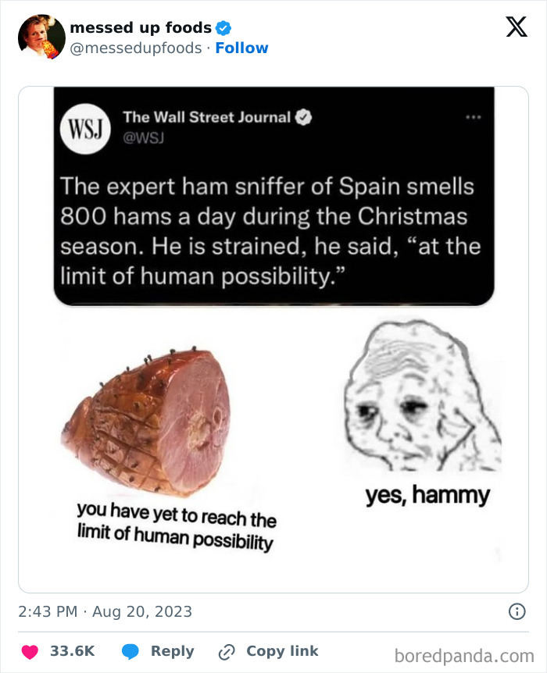The width and height of the screenshot is (547, 673).
Task: Open the three-dot menu on WSJ post
Action: [474, 118]
